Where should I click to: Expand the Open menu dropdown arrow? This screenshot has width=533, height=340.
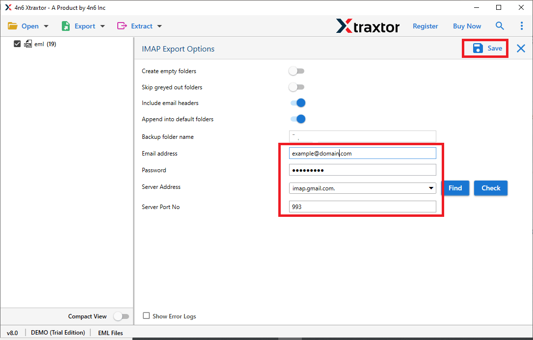click(46, 26)
